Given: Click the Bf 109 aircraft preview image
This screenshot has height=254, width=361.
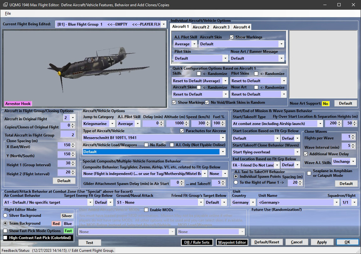Looking at the screenshot, I should tap(84, 69).
